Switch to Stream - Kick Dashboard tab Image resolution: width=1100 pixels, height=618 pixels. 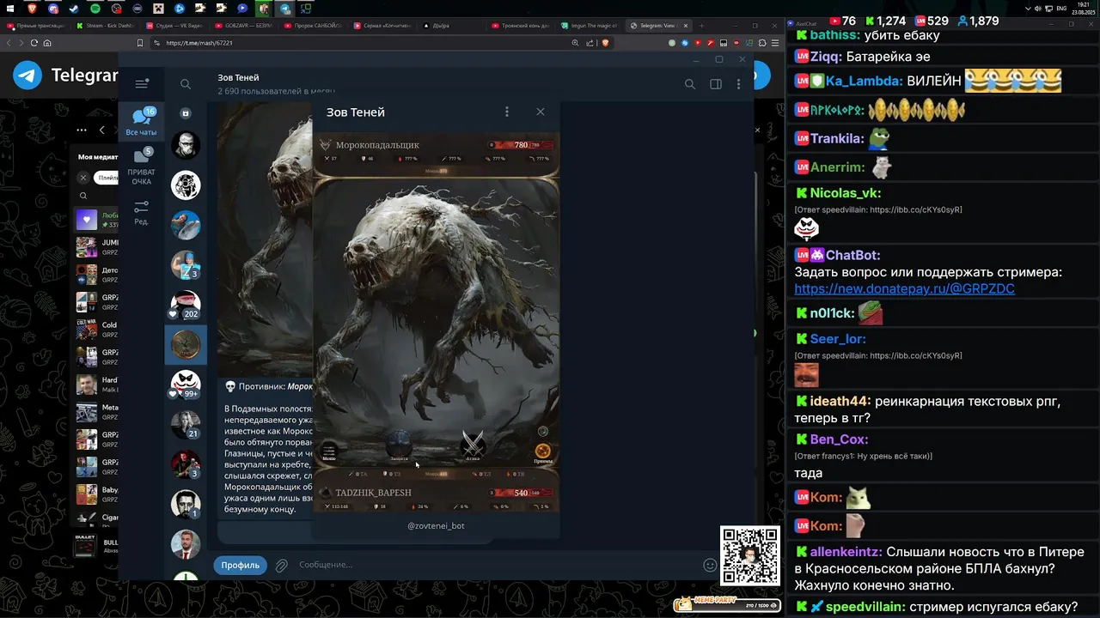click(x=106, y=26)
